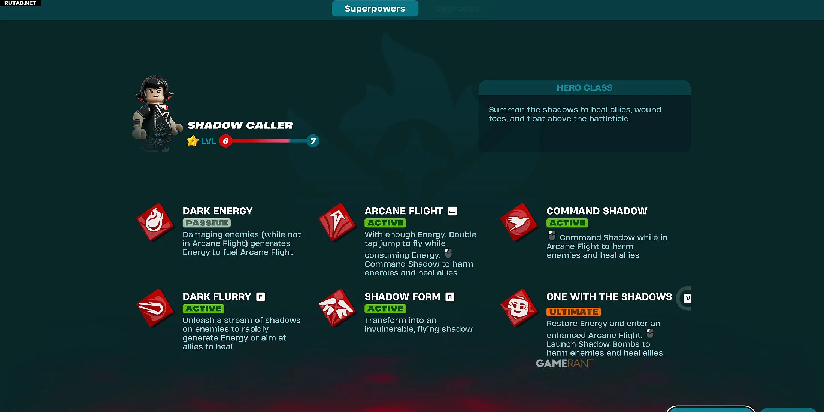Select the Command Shadow bird icon

(x=519, y=222)
